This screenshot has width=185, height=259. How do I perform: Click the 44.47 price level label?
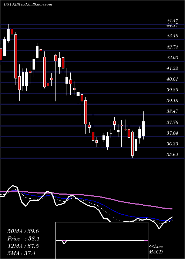click(x=172, y=21)
